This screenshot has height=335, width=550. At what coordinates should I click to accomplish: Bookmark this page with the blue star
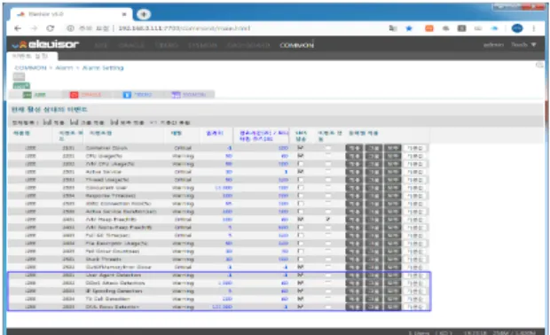[x=409, y=28]
